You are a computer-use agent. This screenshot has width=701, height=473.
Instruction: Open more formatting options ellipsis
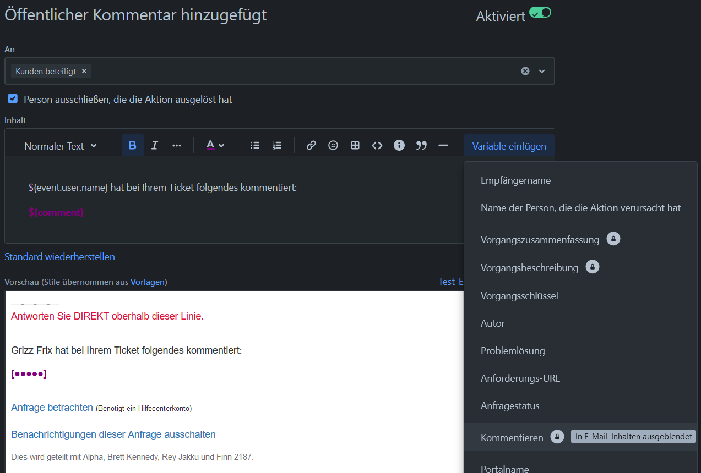[x=177, y=145]
